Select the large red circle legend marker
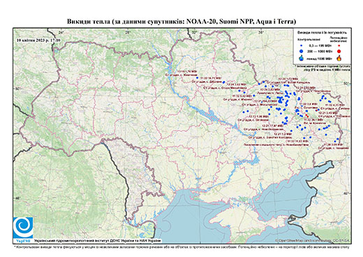This screenshot has width=363, height=257. click(x=339, y=51)
